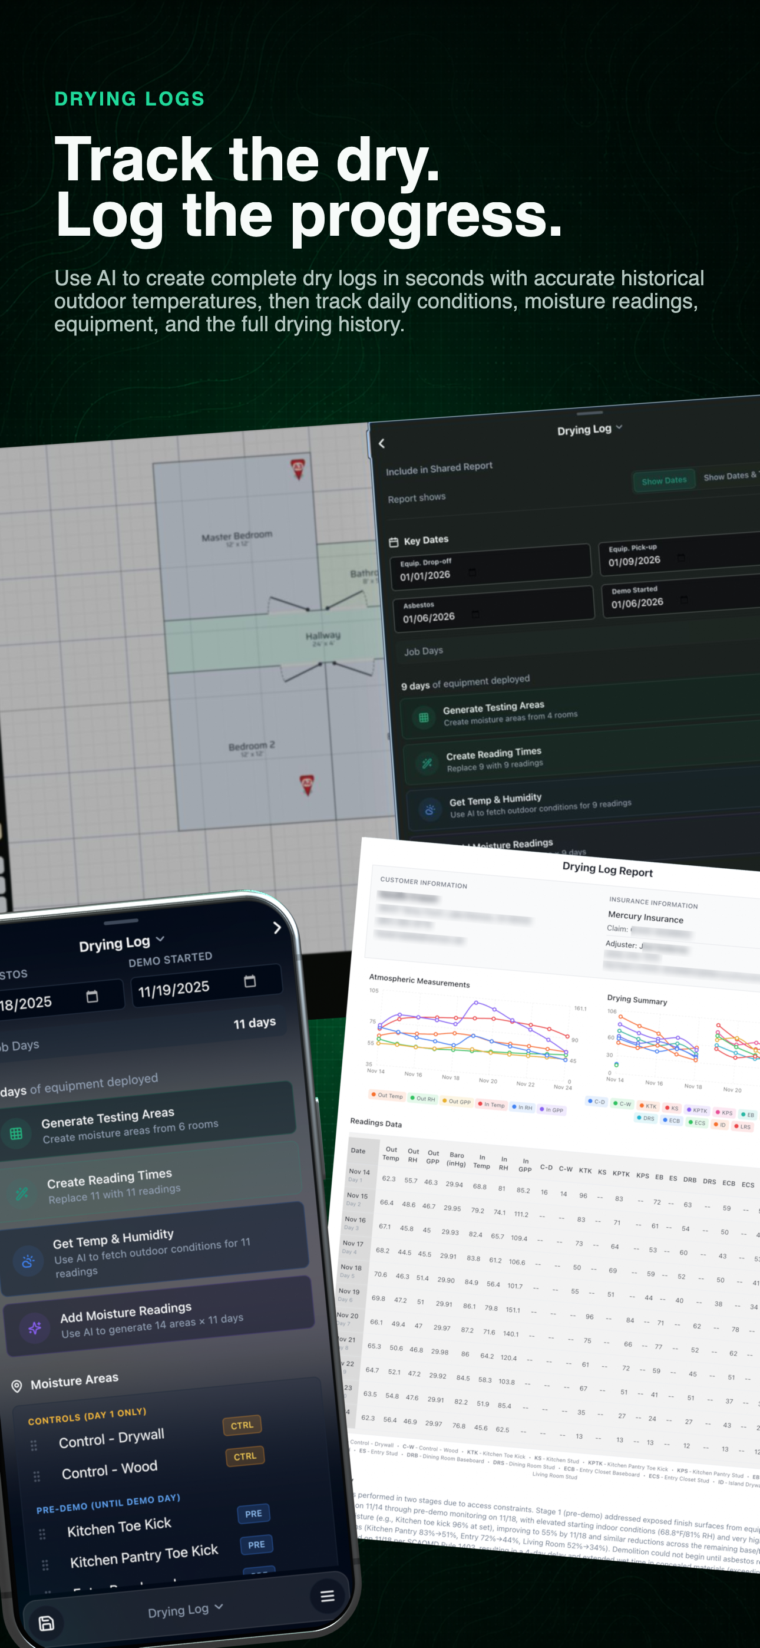The image size is (760, 1648).
Task: Click the grid icon for 4-room testing areas
Action: pyautogui.click(x=424, y=718)
